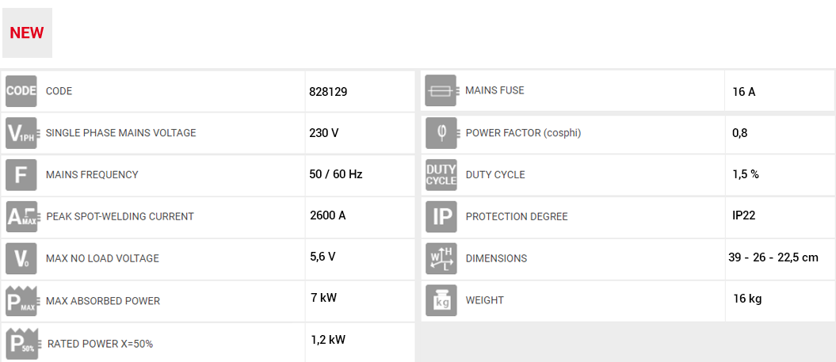Click the dimensions W-H-L icon
This screenshot has width=836, height=362.
[x=441, y=258]
